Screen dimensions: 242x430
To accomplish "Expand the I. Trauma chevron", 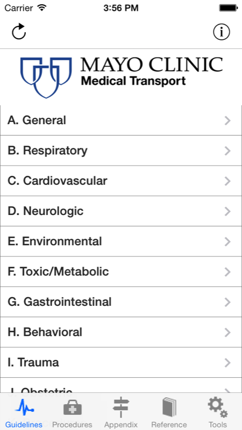I will (227, 362).
